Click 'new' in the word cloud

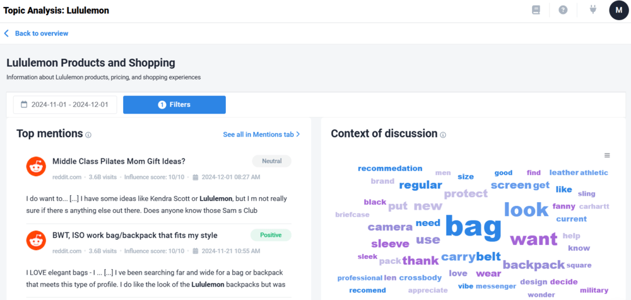tap(428, 206)
